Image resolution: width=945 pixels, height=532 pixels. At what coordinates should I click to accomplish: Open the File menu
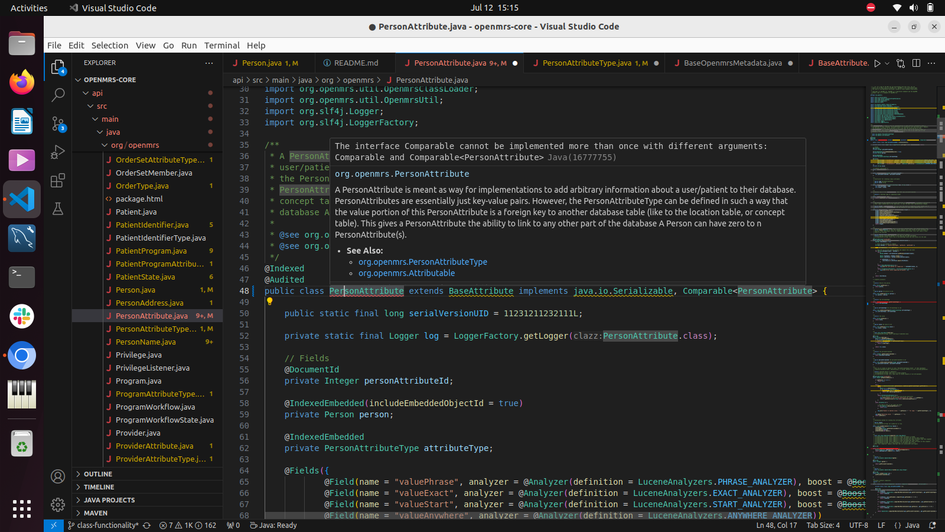54,46
